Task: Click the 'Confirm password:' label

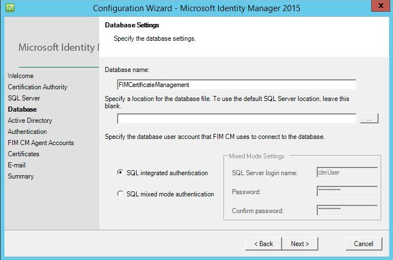Action: [x=258, y=211]
